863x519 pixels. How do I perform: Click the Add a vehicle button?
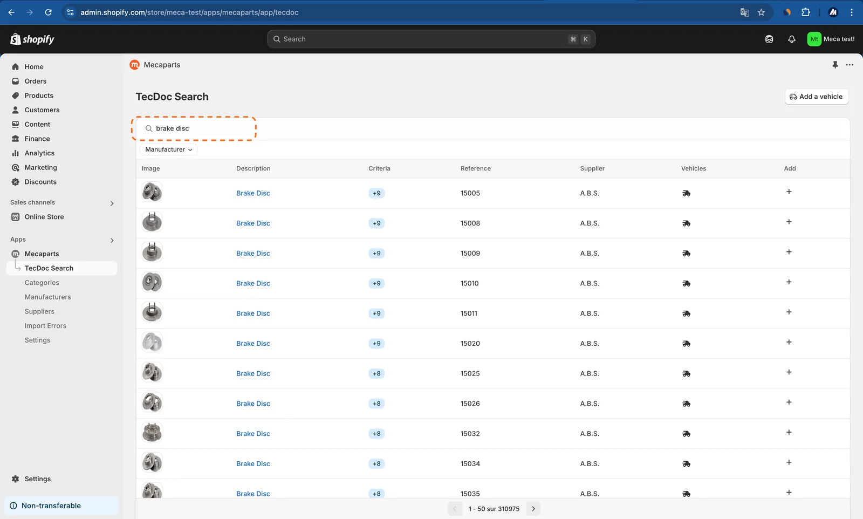[x=816, y=97]
